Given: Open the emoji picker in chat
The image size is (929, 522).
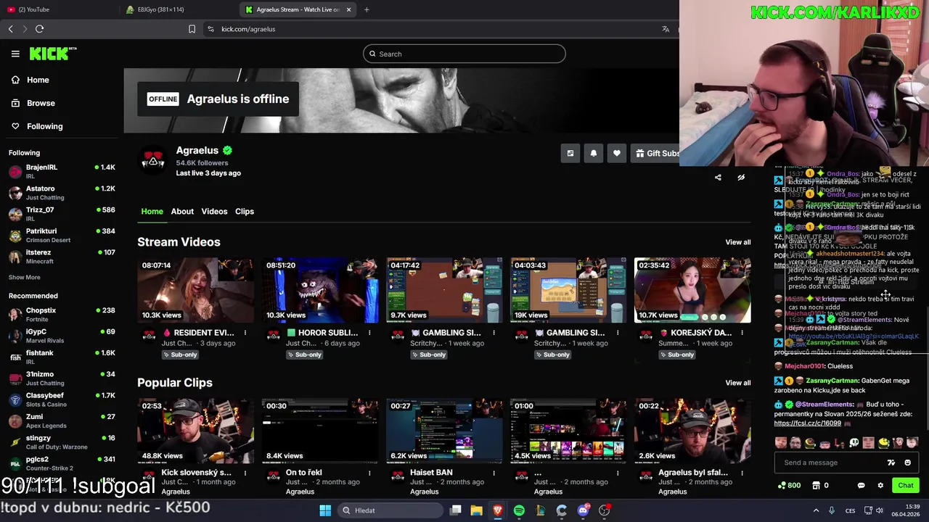Looking at the screenshot, I should [x=907, y=463].
